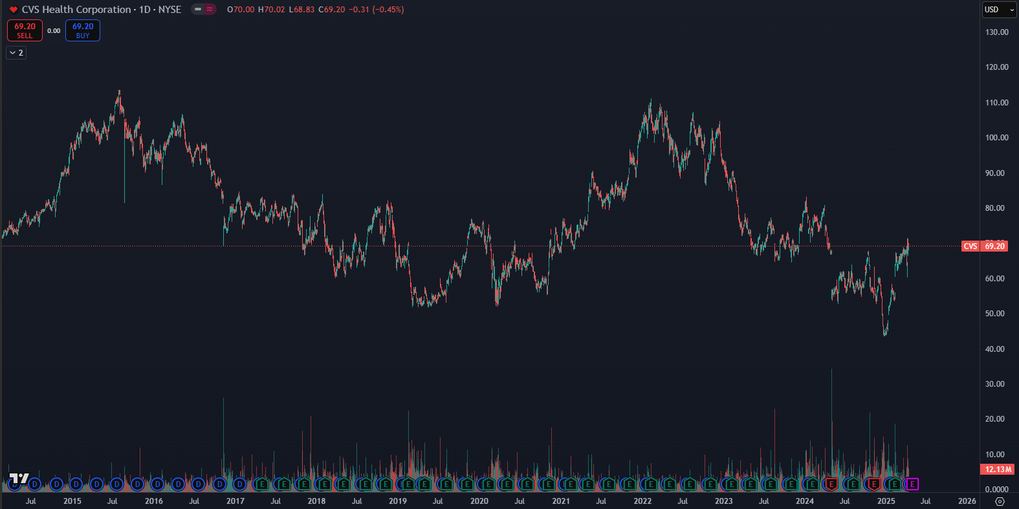The image size is (1019, 509).
Task: Click the 100.00 level on price scale
Action: click(x=996, y=138)
